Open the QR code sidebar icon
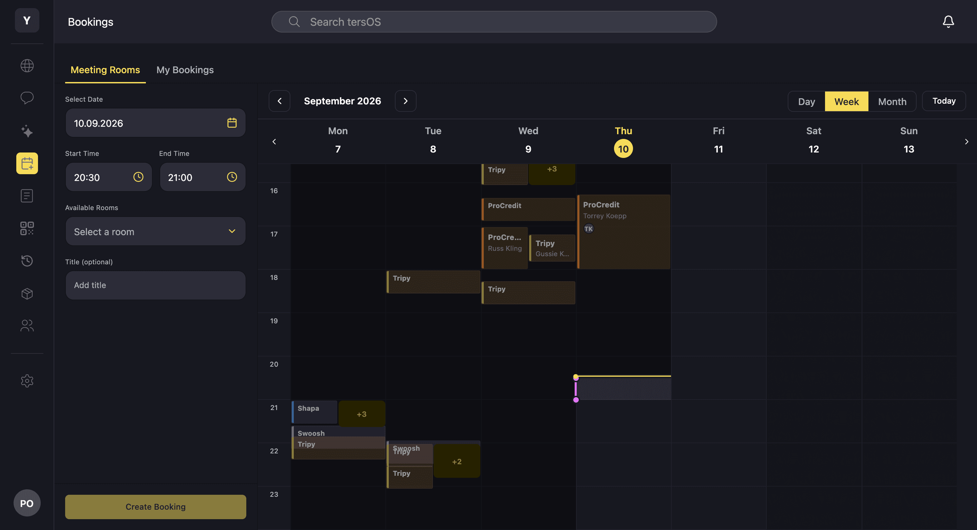This screenshot has height=530, width=977. coord(27,228)
